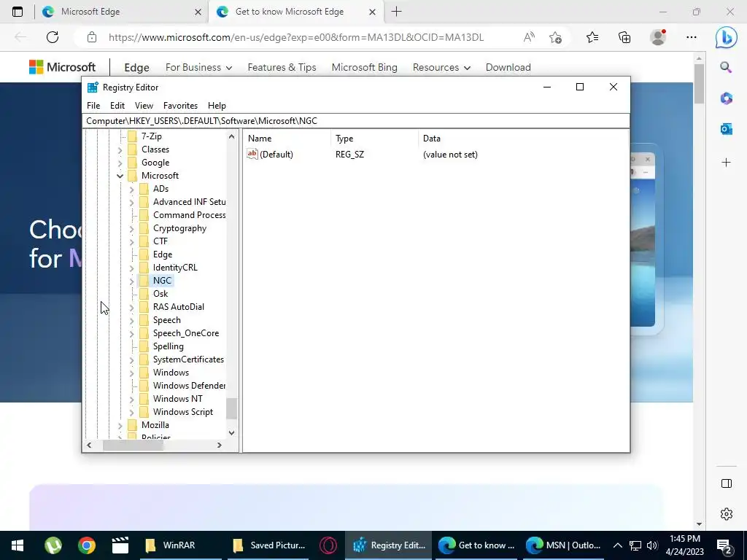
Task: Click the Edge refresh page icon
Action: click(x=53, y=37)
